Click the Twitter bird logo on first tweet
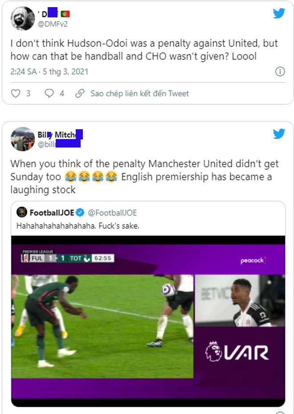This screenshot has width=294, height=414. pos(279,13)
